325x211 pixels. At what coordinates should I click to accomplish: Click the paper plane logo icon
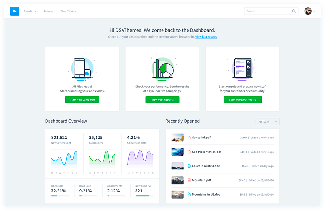(x=15, y=11)
